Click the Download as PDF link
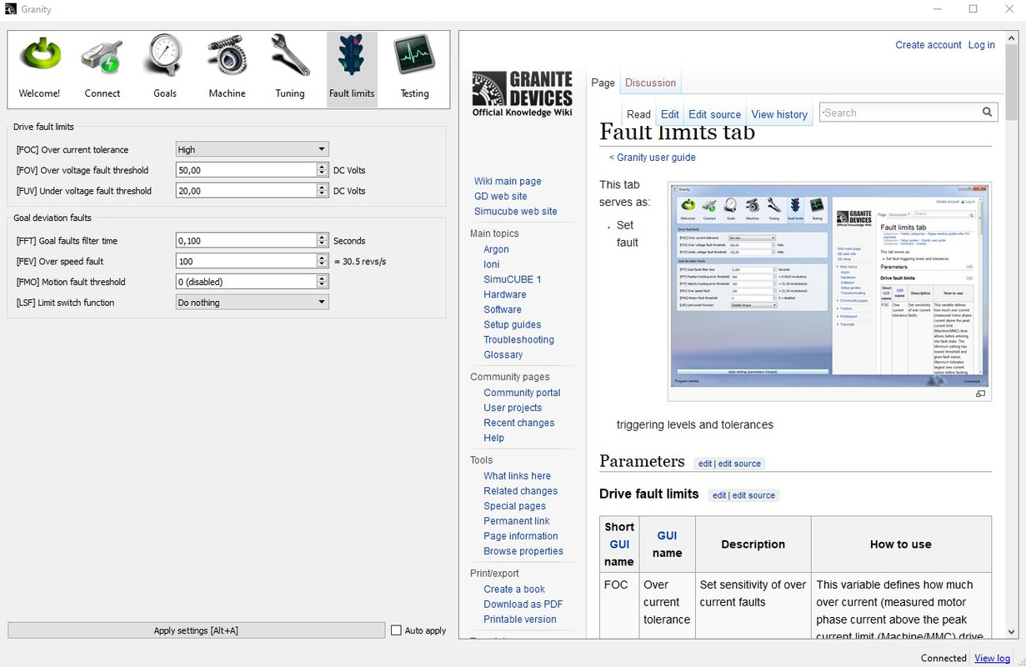 (523, 604)
